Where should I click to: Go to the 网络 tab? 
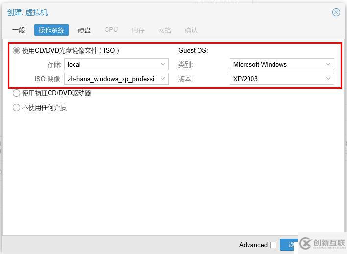(x=164, y=30)
